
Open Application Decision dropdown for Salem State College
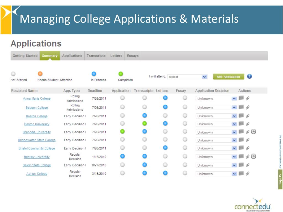[x=216, y=165]
